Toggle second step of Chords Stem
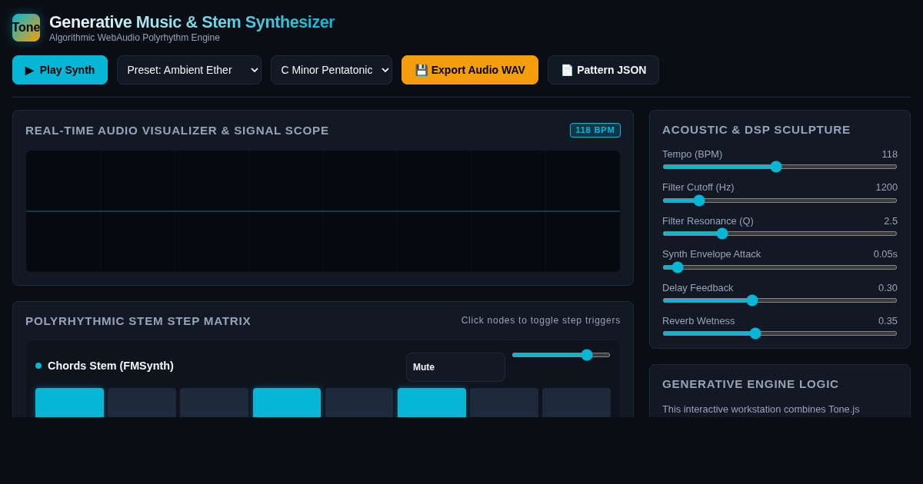Viewport: 923px width, 484px height. (x=142, y=403)
